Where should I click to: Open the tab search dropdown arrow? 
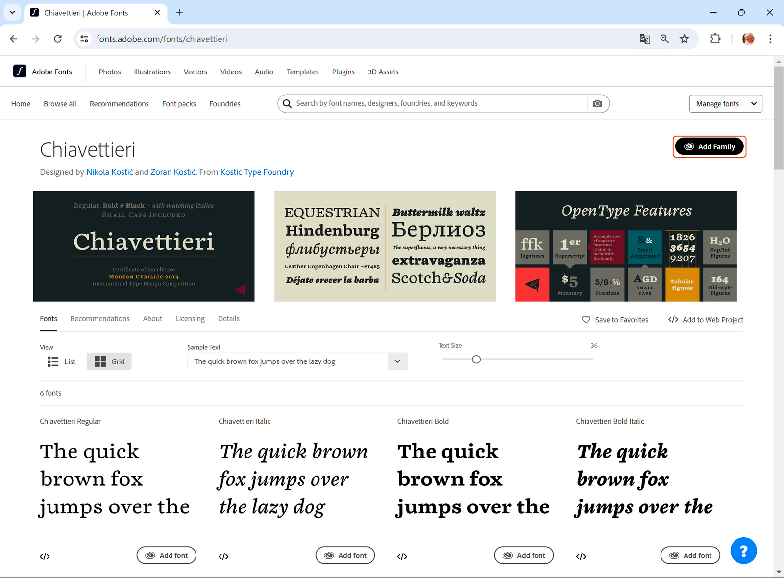point(12,13)
